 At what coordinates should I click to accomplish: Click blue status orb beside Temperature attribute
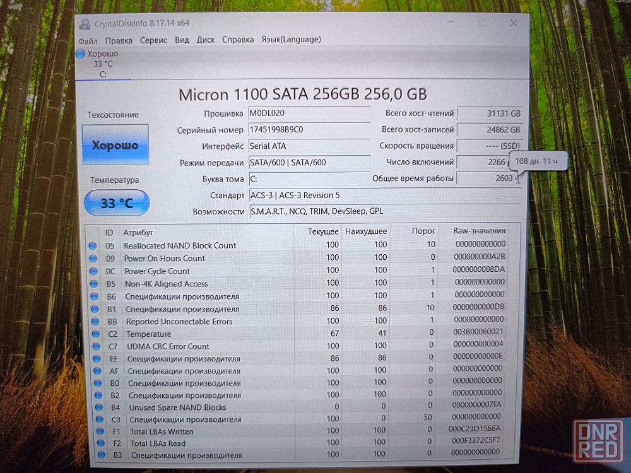pos(95,334)
